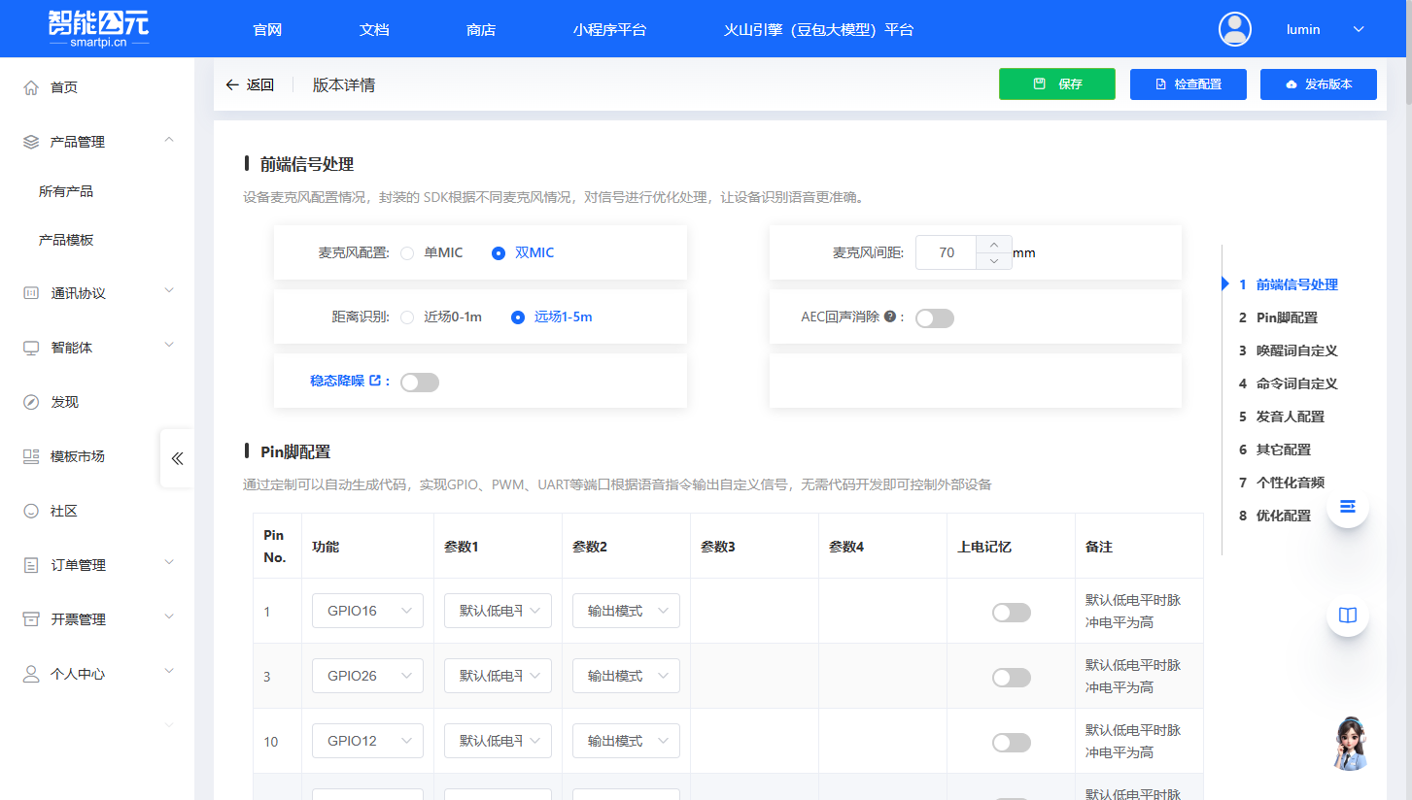Open the 输出模式 dropdown for Pin 1

(x=626, y=610)
